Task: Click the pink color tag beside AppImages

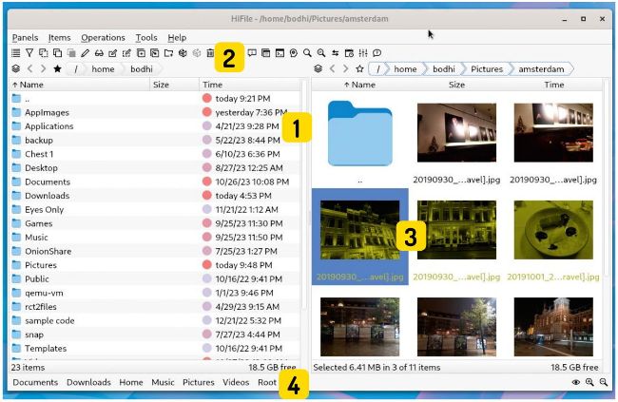Action: pyautogui.click(x=207, y=112)
